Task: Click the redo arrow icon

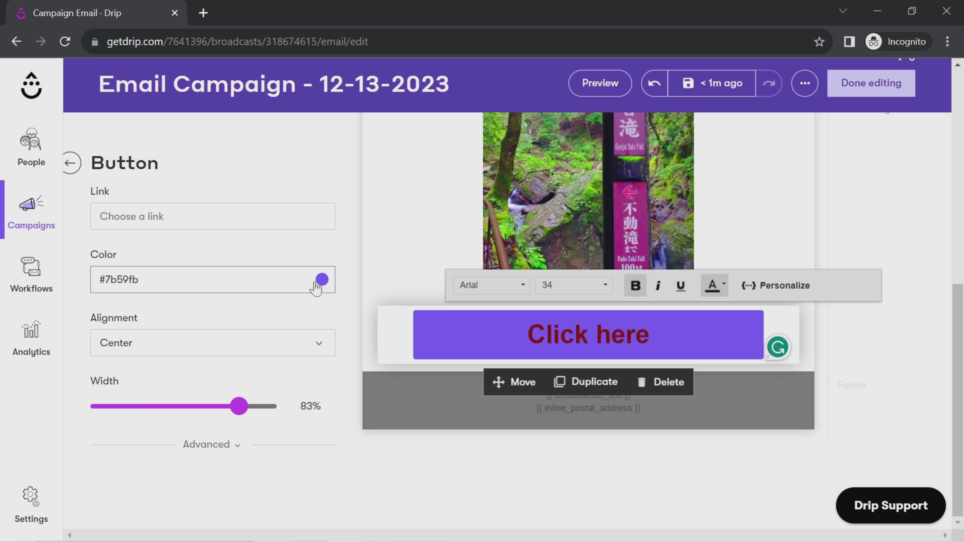Action: pyautogui.click(x=770, y=83)
